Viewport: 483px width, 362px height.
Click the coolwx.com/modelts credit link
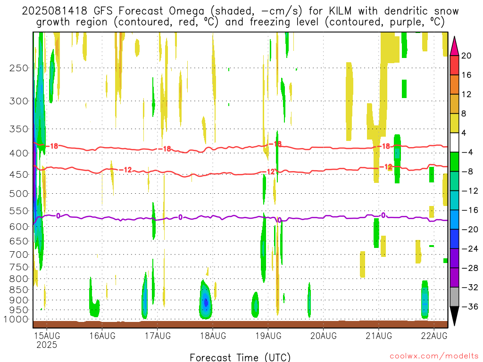pos(434,356)
